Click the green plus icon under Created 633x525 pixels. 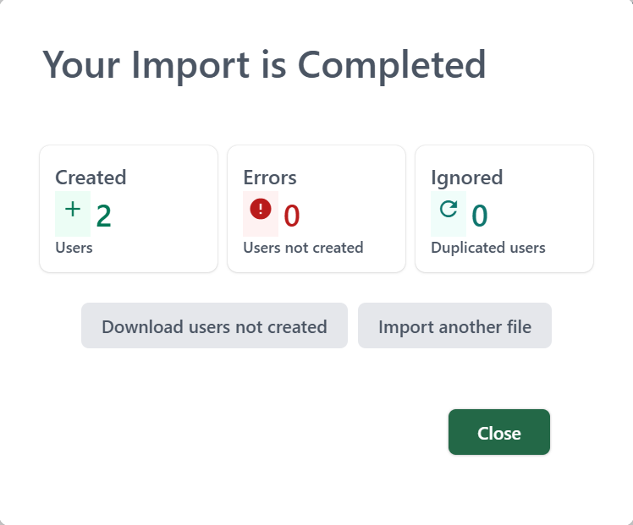[73, 210]
